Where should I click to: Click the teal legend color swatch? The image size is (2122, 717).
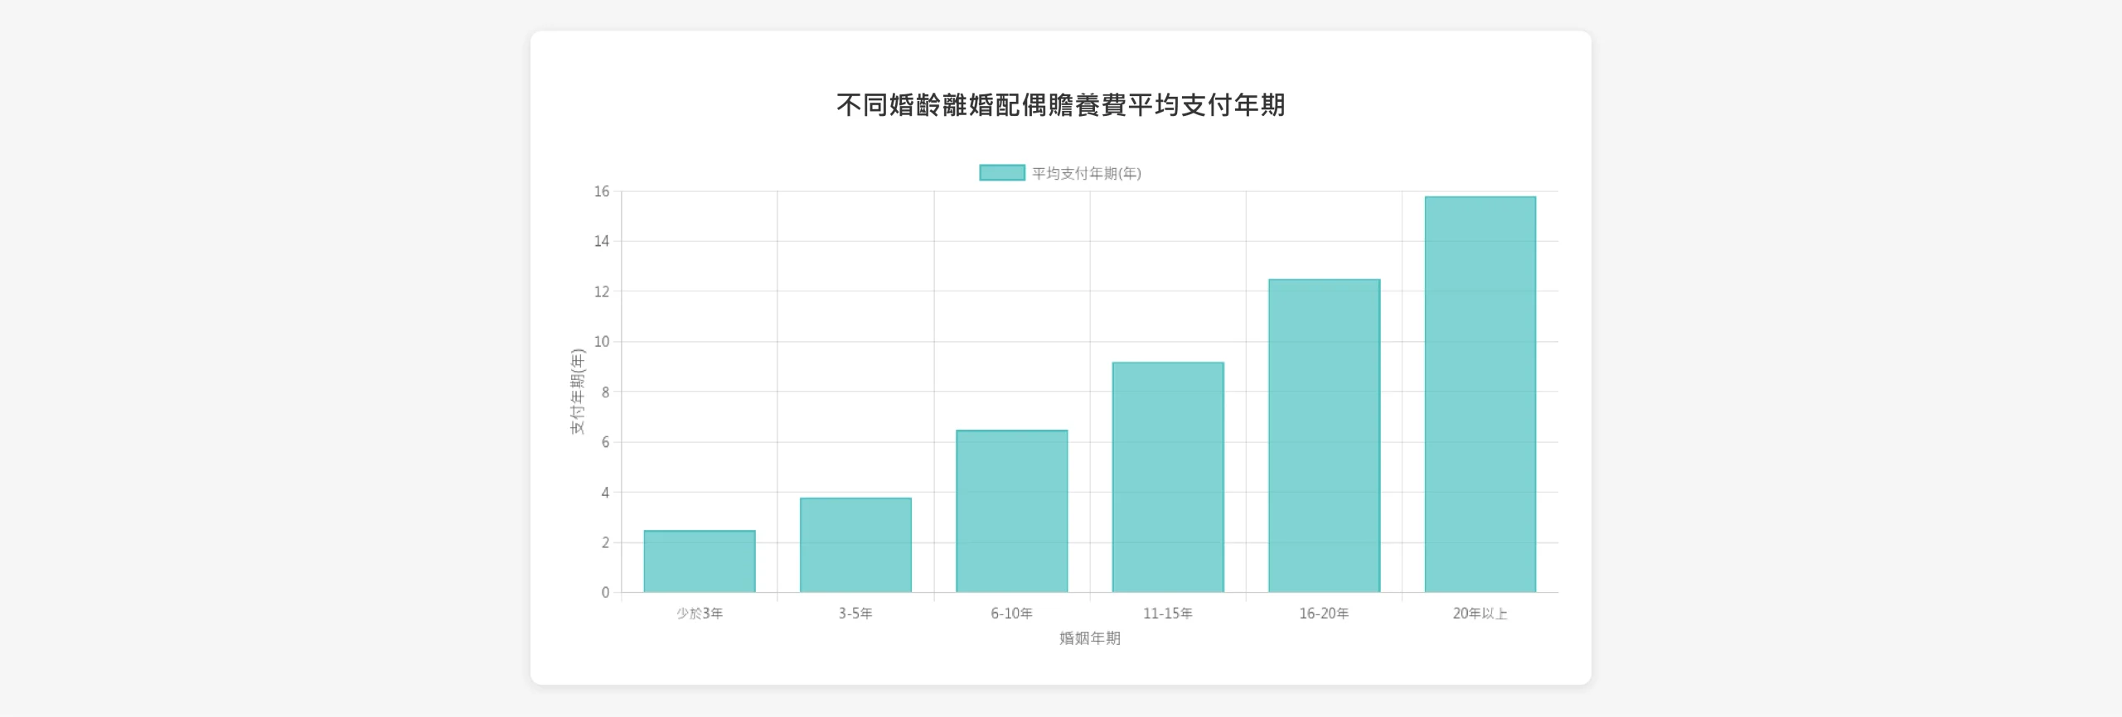tap(1001, 173)
